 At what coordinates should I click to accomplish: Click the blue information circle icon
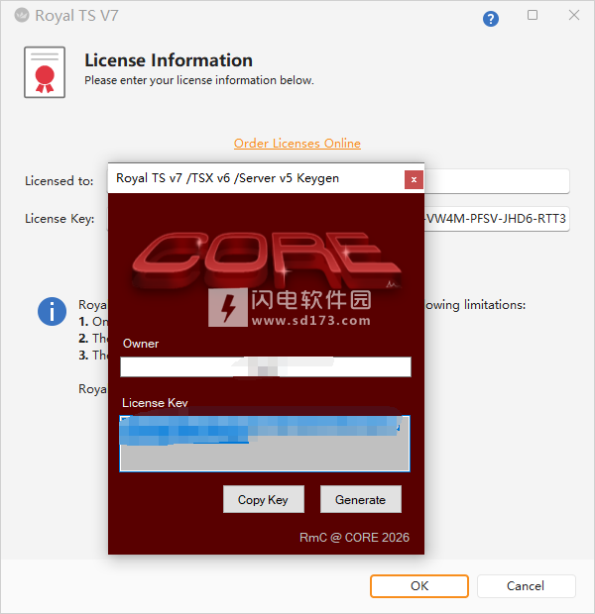(52, 311)
